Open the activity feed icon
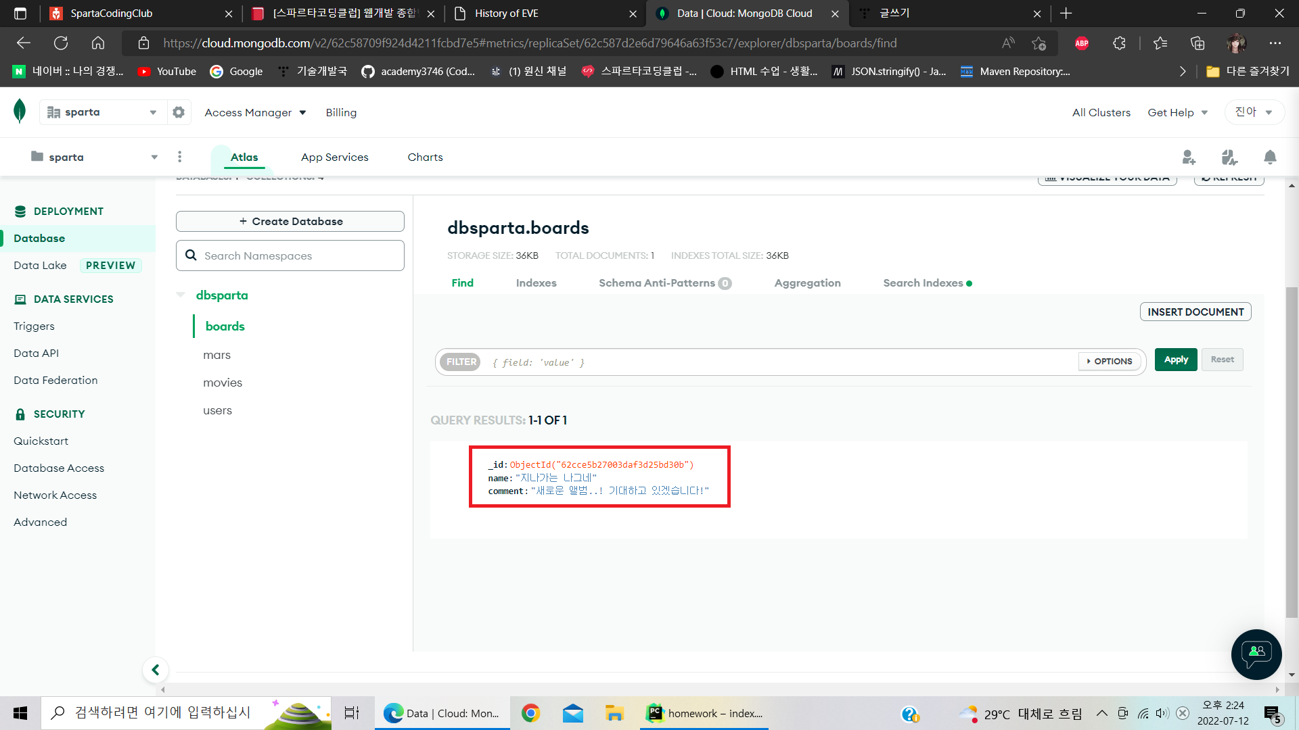 click(x=1229, y=157)
